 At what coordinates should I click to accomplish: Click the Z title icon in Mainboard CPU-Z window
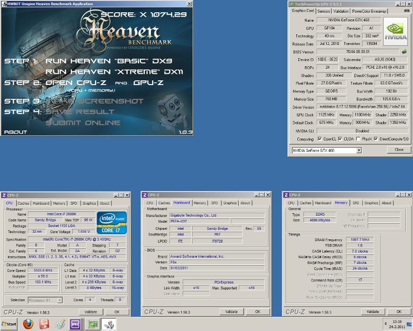coord(144,195)
